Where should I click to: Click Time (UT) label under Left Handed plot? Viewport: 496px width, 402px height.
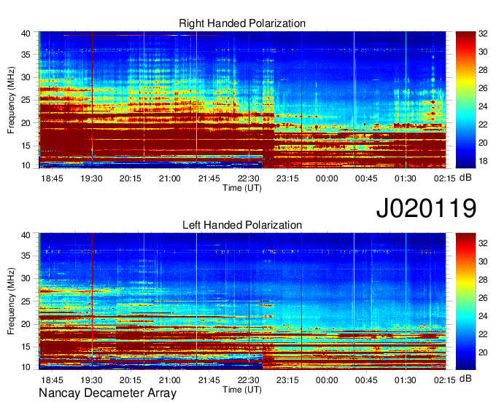pyautogui.click(x=242, y=390)
